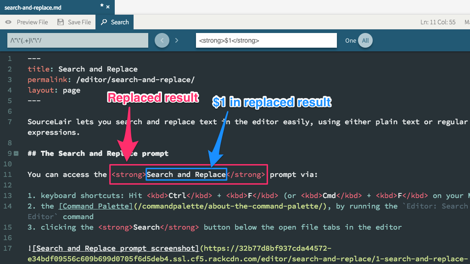Collapse the fold marker beside line 9
Image resolution: width=470 pixels, height=264 pixels.
point(16,153)
